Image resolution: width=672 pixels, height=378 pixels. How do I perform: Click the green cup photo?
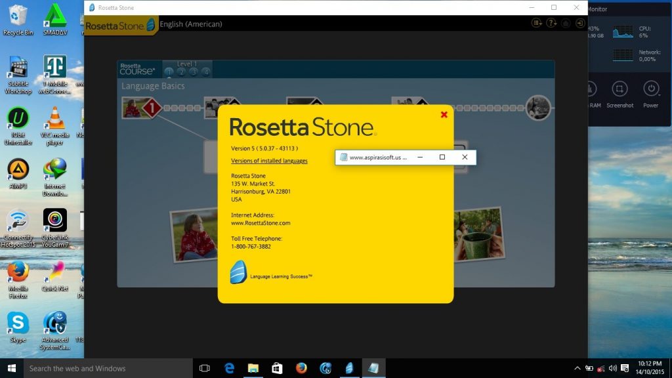(x=478, y=234)
